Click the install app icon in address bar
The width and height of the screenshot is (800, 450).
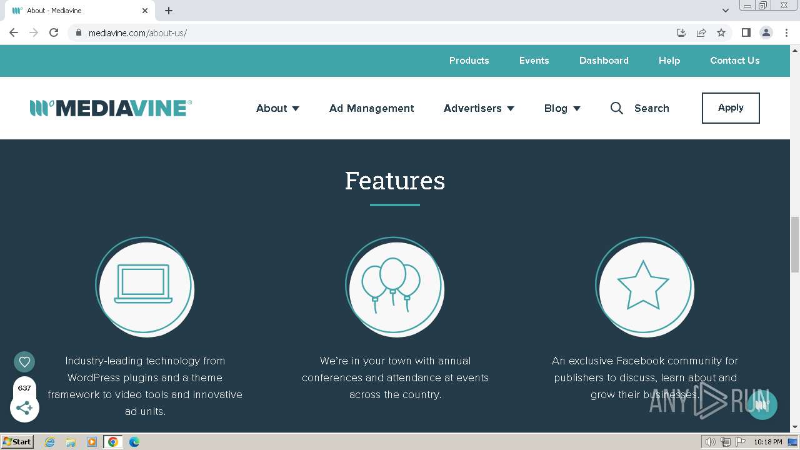coord(681,32)
